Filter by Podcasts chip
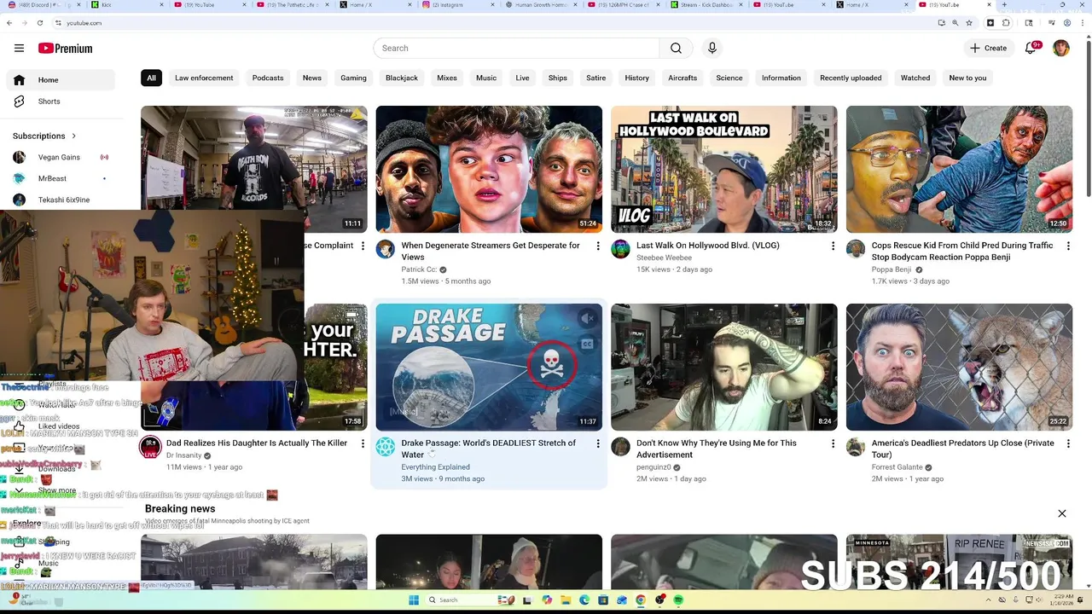Screen dimensions: 1092x614 click(x=268, y=78)
